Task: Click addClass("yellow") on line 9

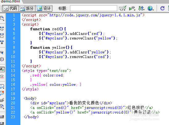Action: pos(89,52)
